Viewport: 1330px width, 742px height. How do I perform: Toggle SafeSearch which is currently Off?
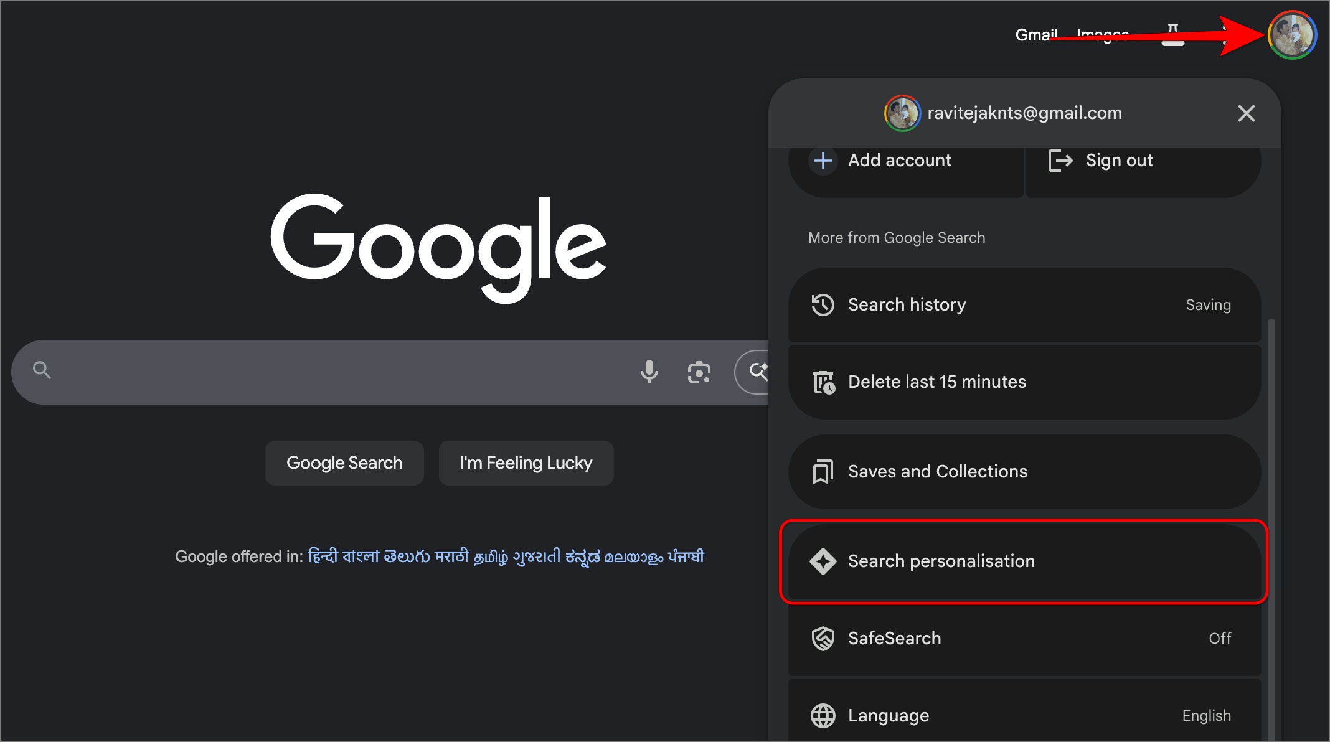pyautogui.click(x=1219, y=638)
